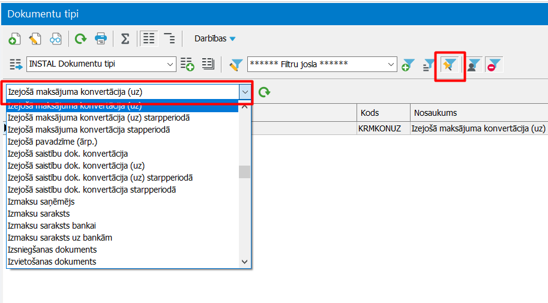Refresh the list using green toolbar arrow
The image size is (548, 303).
[x=80, y=38]
